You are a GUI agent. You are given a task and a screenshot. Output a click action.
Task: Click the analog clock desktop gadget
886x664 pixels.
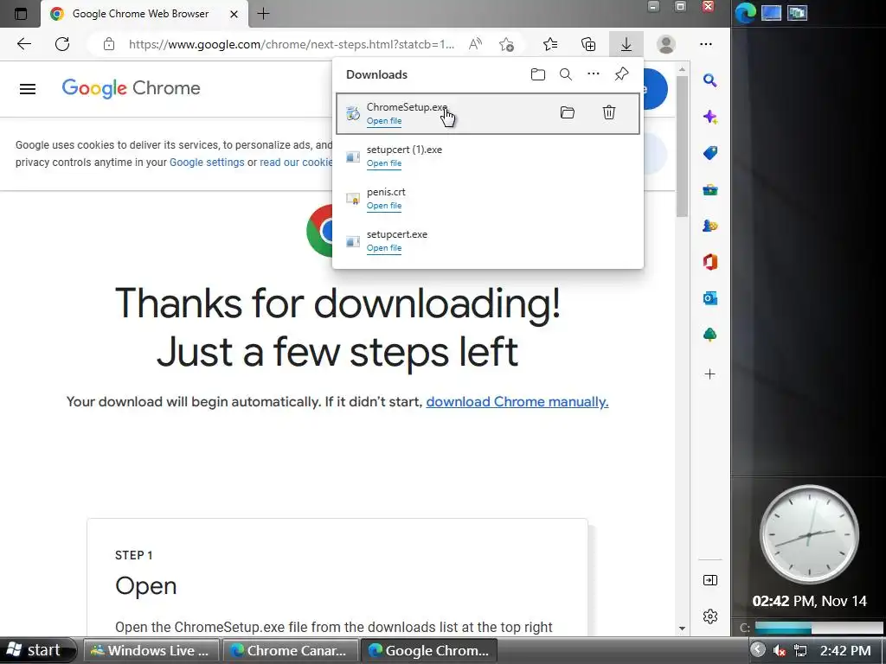pos(809,534)
